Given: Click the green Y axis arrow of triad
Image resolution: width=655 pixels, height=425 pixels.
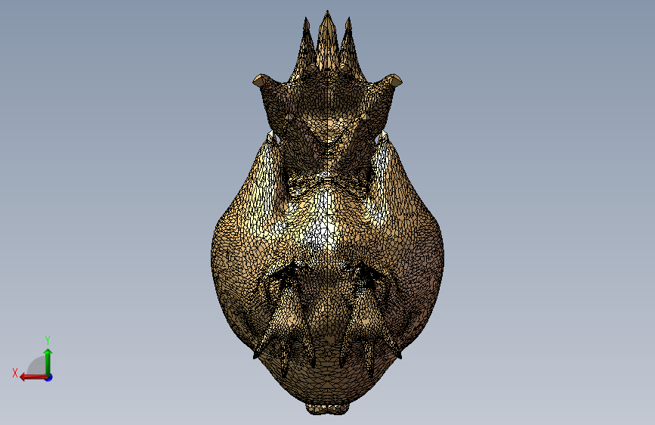Looking at the screenshot, I should [x=48, y=362].
